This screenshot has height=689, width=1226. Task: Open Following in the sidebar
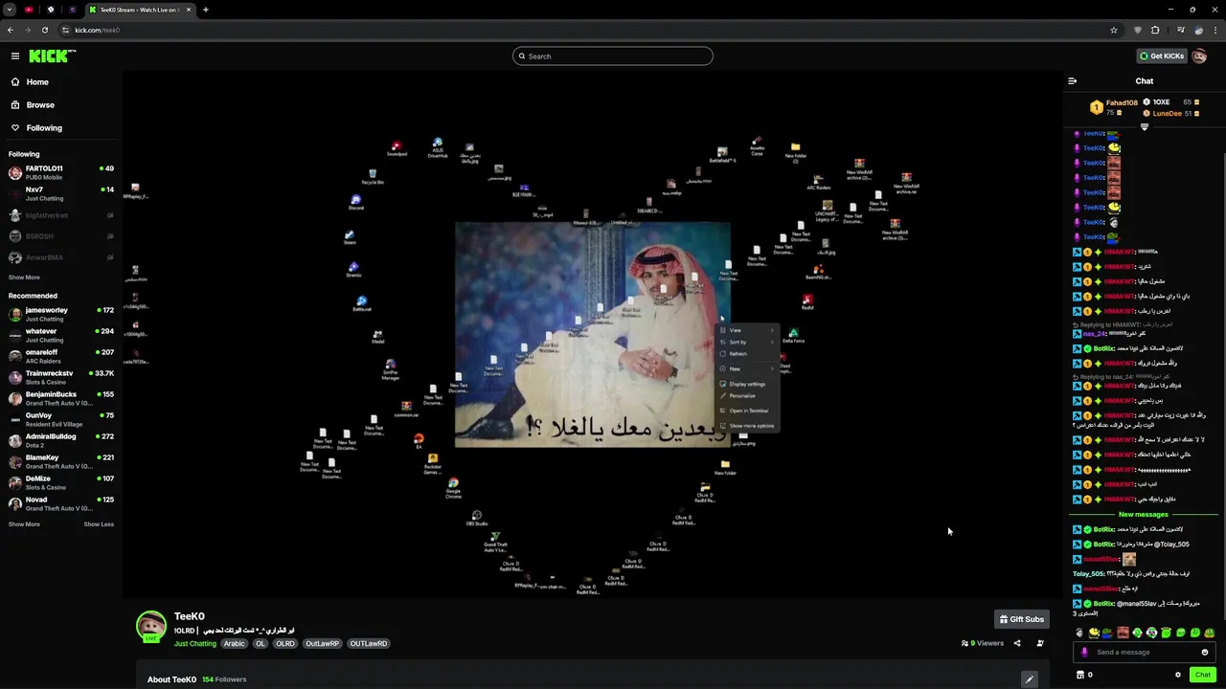tap(61, 128)
